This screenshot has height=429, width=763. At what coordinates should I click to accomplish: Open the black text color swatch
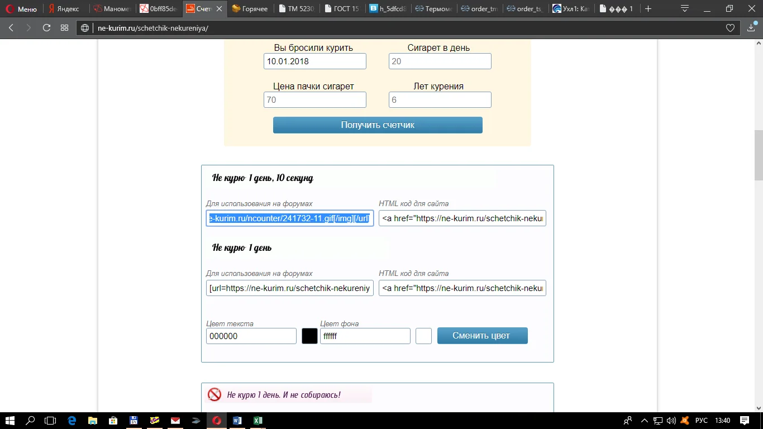309,336
